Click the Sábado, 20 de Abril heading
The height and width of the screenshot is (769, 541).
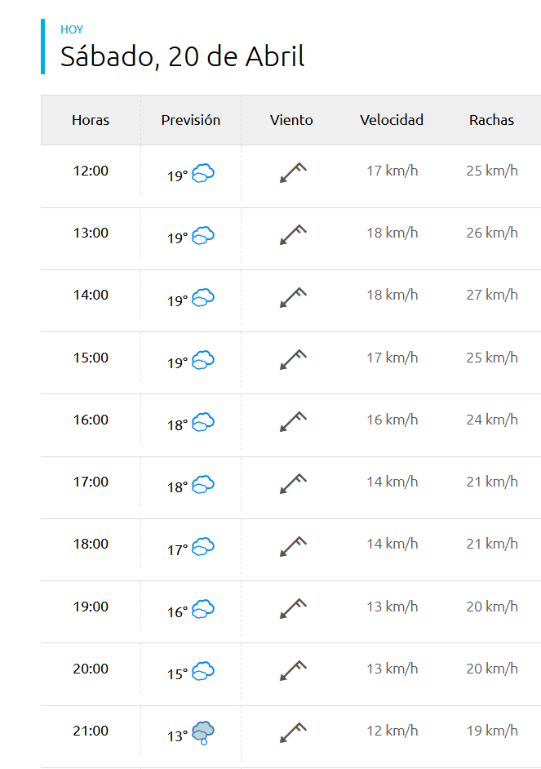click(x=183, y=56)
